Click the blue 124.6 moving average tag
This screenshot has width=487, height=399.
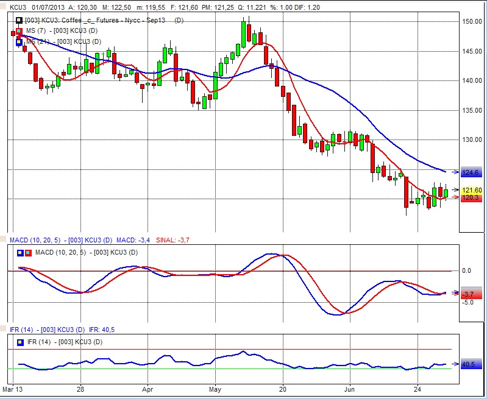[x=472, y=172]
